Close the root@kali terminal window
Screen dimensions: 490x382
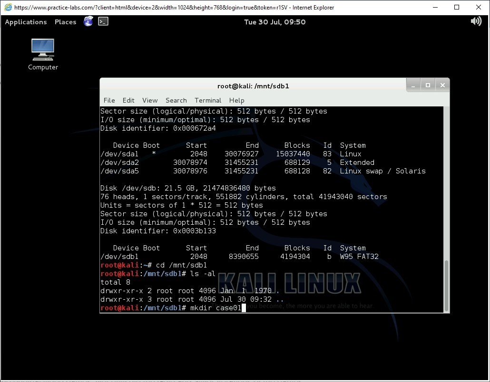442,86
